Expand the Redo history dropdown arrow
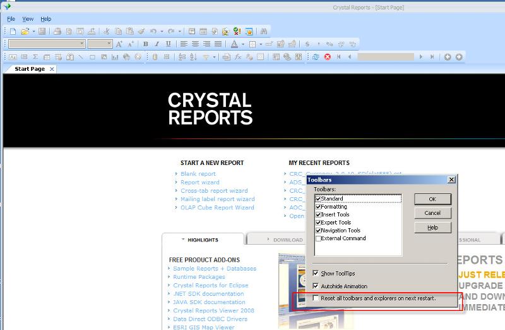Screen dimensions: 505x330 point(179,31)
